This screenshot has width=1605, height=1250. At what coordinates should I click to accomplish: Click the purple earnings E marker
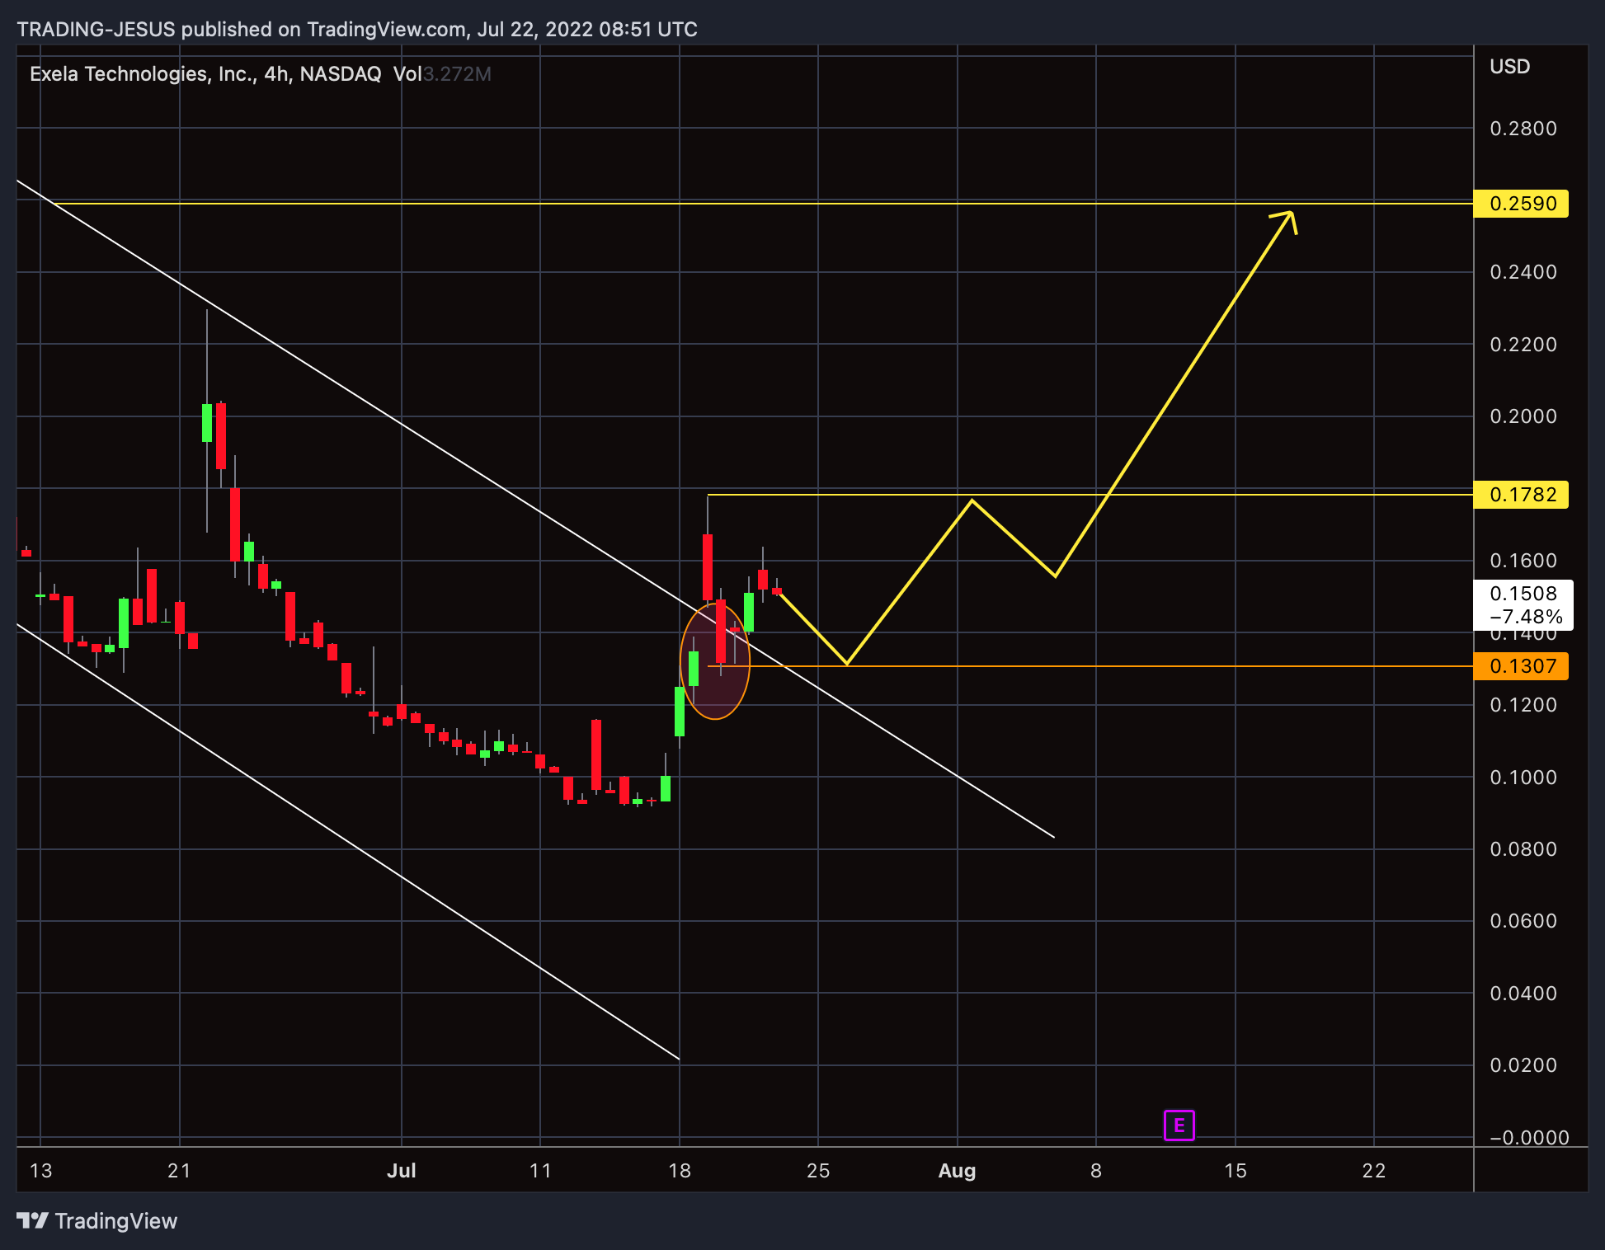pyautogui.click(x=1179, y=1125)
